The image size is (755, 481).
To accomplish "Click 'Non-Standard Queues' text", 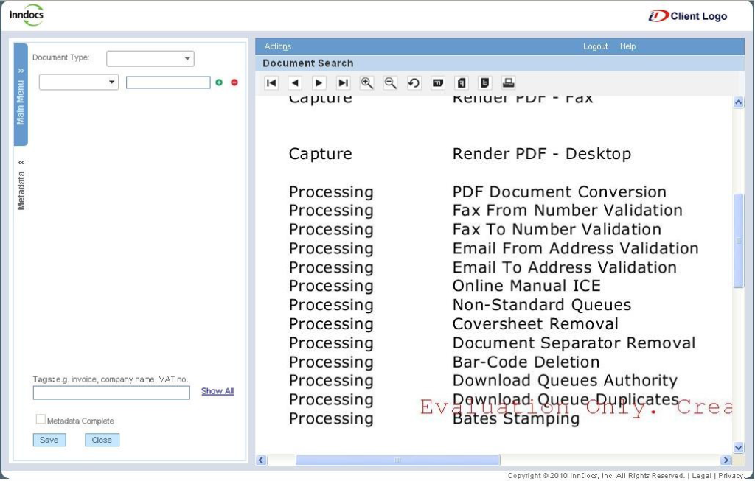I will point(542,305).
